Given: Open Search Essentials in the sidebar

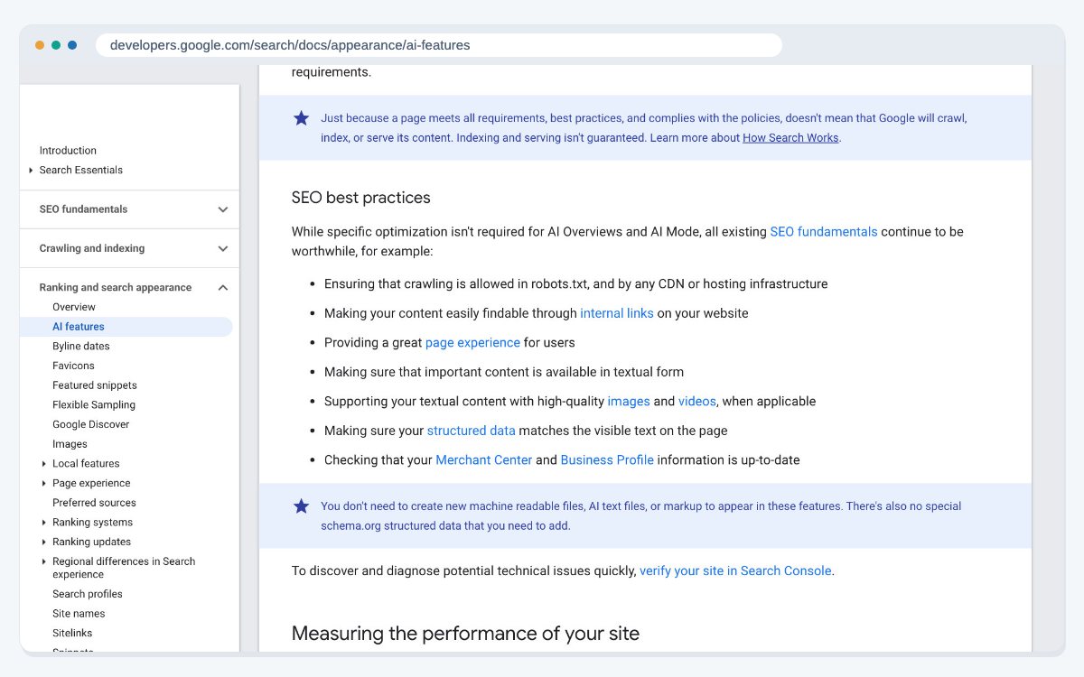Looking at the screenshot, I should (x=80, y=170).
